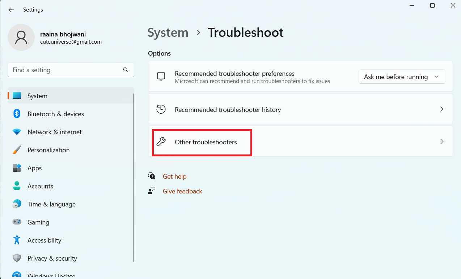Go to Accounts in the sidebar

tap(40, 186)
